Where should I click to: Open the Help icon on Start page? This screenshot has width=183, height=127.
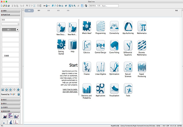coord(72,44)
